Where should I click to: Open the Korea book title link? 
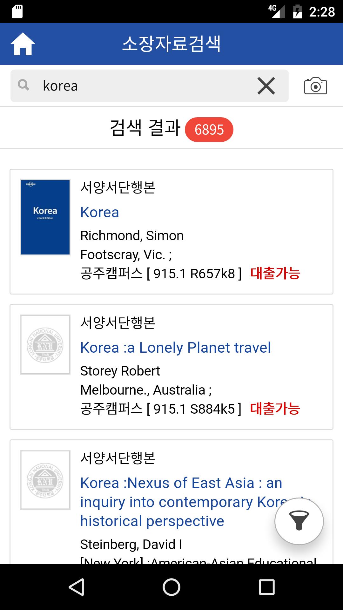[x=100, y=212]
